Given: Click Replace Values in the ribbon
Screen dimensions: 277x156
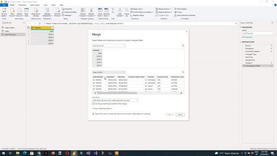Looking at the screenshot, I should pyautogui.click(x=137, y=16).
